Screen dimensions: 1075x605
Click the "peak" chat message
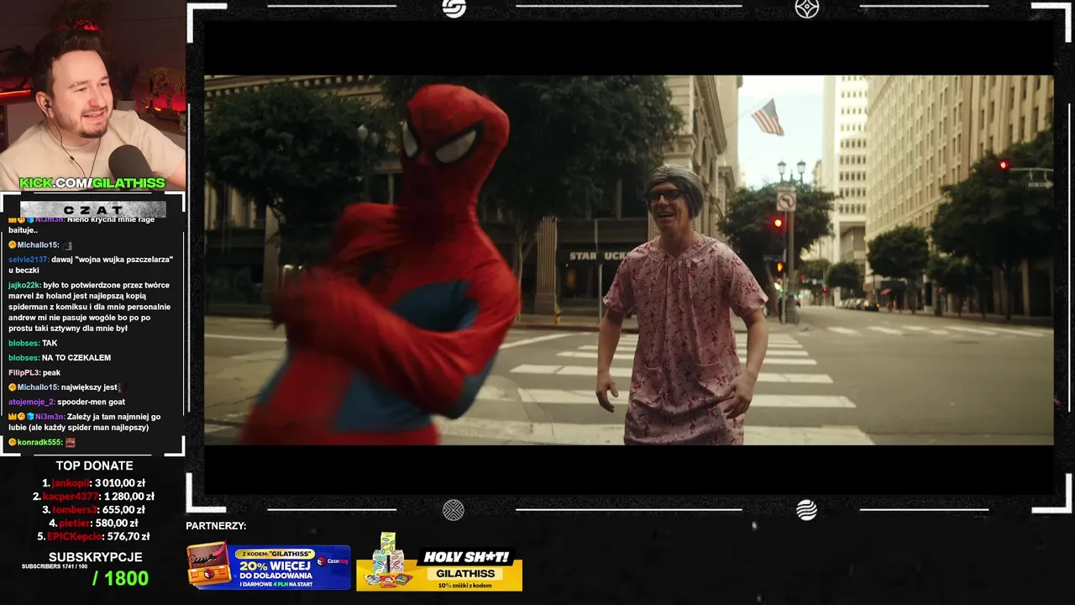coord(51,372)
